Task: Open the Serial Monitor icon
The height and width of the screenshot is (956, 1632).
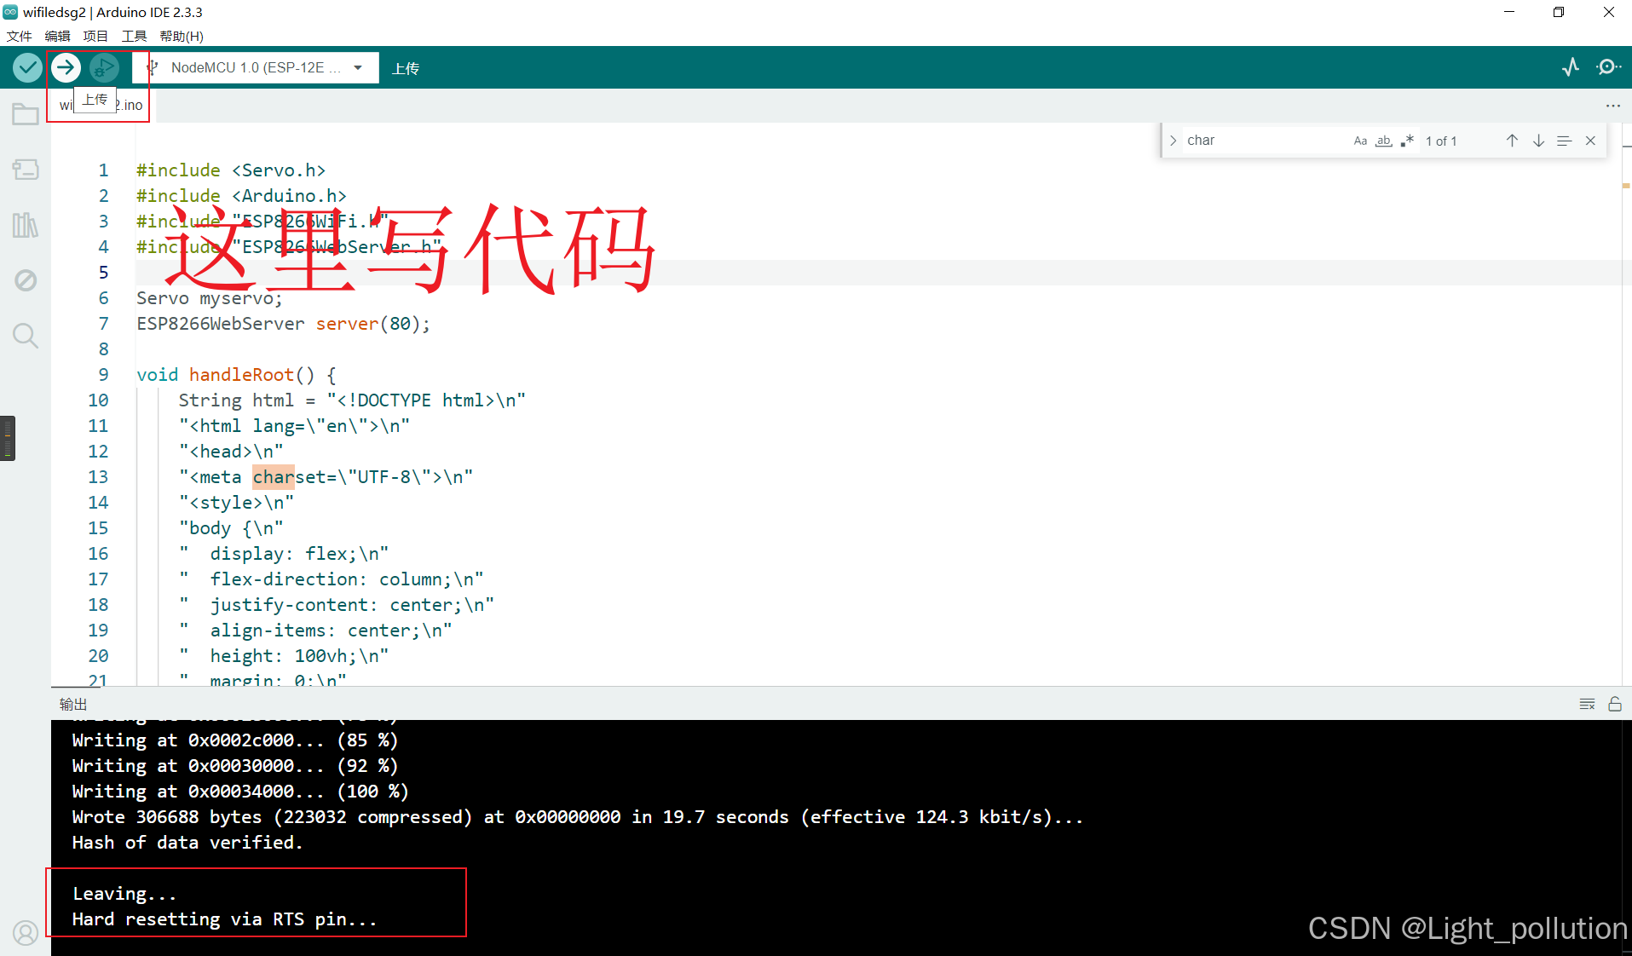Action: tap(1608, 67)
